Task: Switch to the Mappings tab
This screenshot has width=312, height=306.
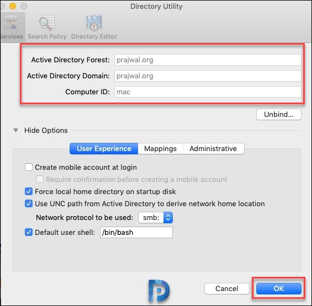Action: point(160,148)
